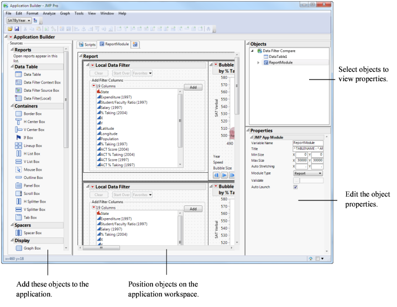
Task: Open the top Local Data Filter red triangle menu
Action: pos(92,65)
